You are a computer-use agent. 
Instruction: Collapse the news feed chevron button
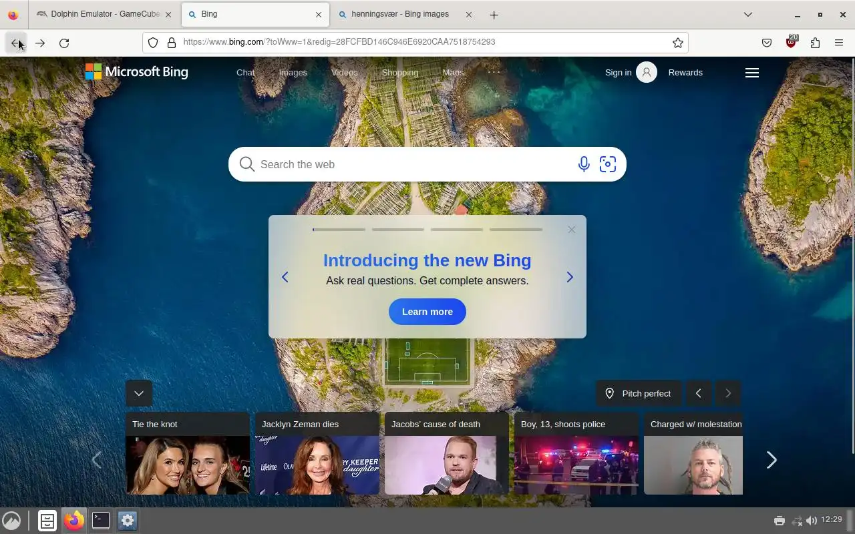coord(139,393)
